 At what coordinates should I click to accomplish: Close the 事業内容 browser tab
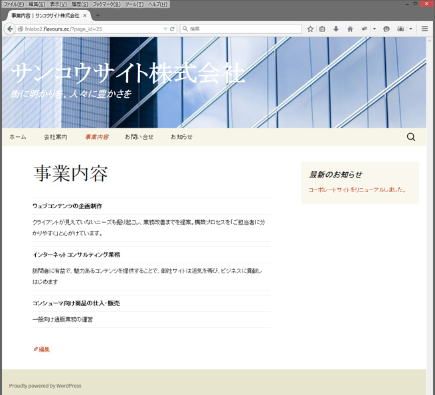pos(85,15)
